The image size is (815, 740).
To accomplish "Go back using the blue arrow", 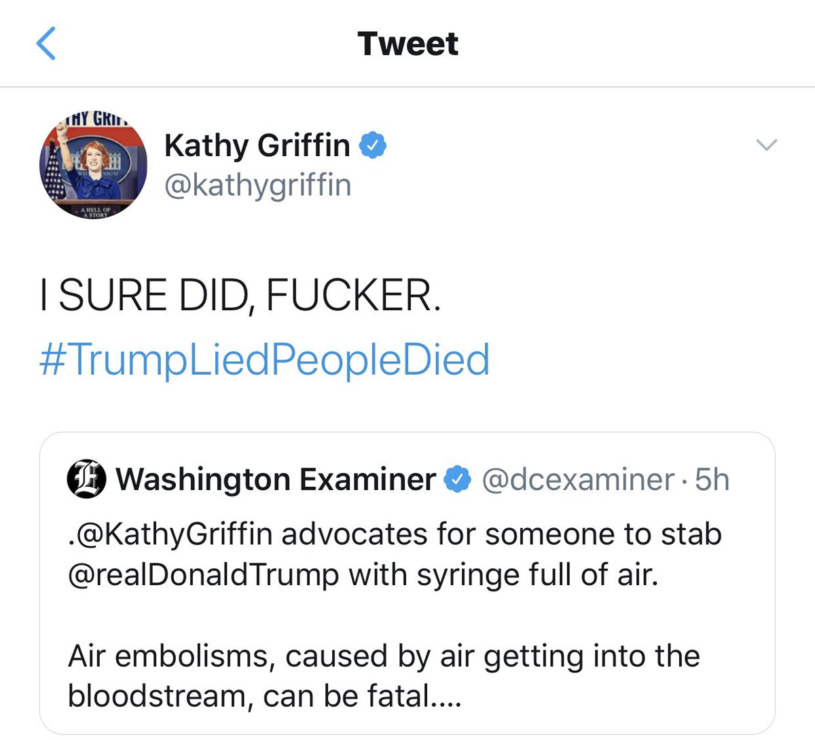I will tap(46, 43).
